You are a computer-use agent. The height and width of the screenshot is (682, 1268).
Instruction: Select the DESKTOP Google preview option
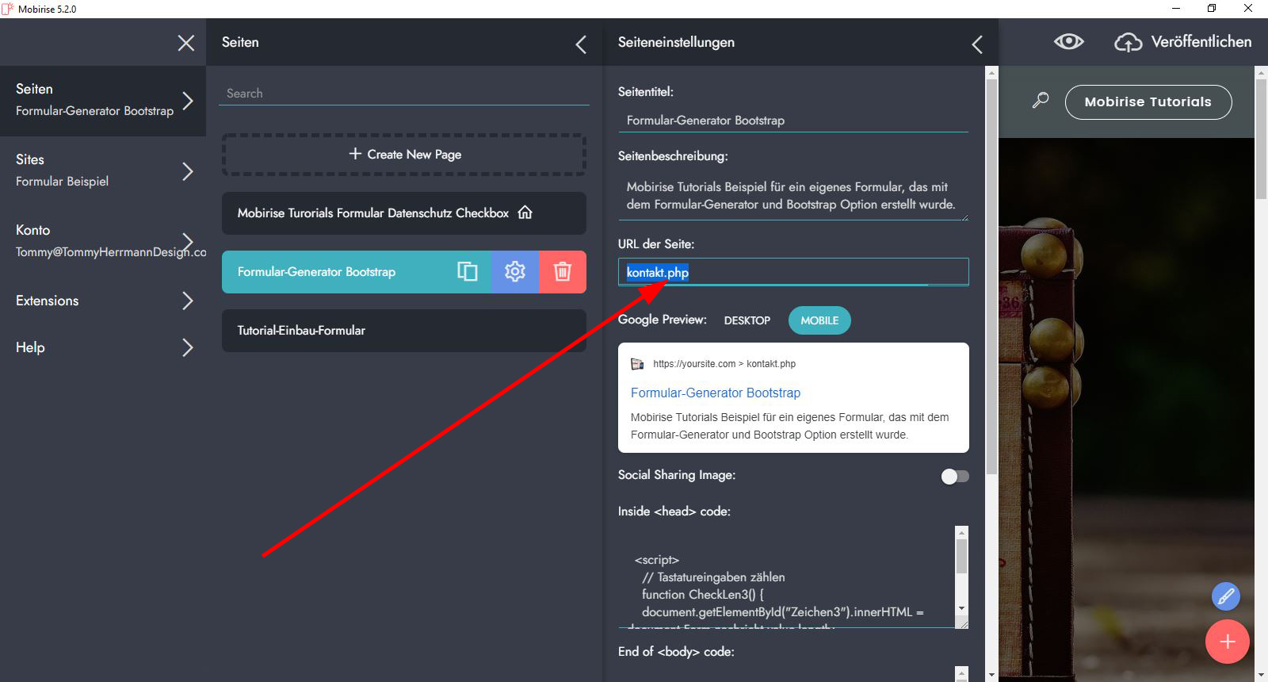(747, 320)
